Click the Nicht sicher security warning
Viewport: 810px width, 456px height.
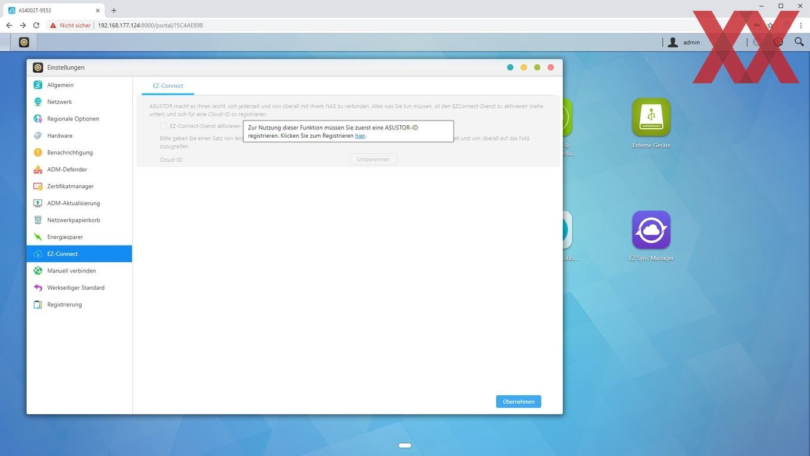click(70, 26)
